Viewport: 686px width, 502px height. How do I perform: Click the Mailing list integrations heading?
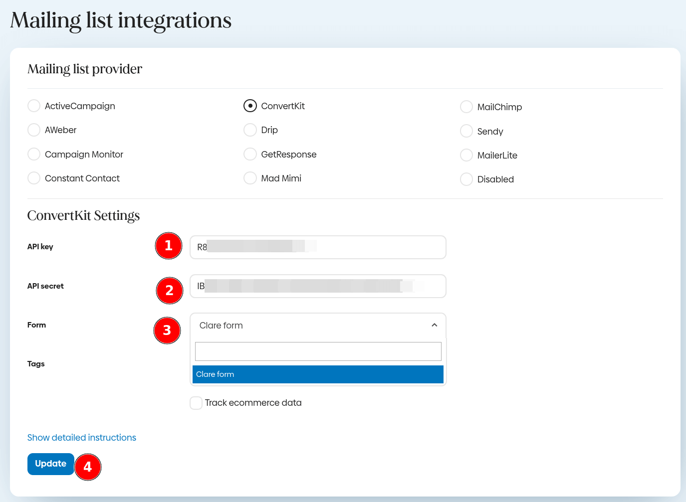click(x=121, y=21)
